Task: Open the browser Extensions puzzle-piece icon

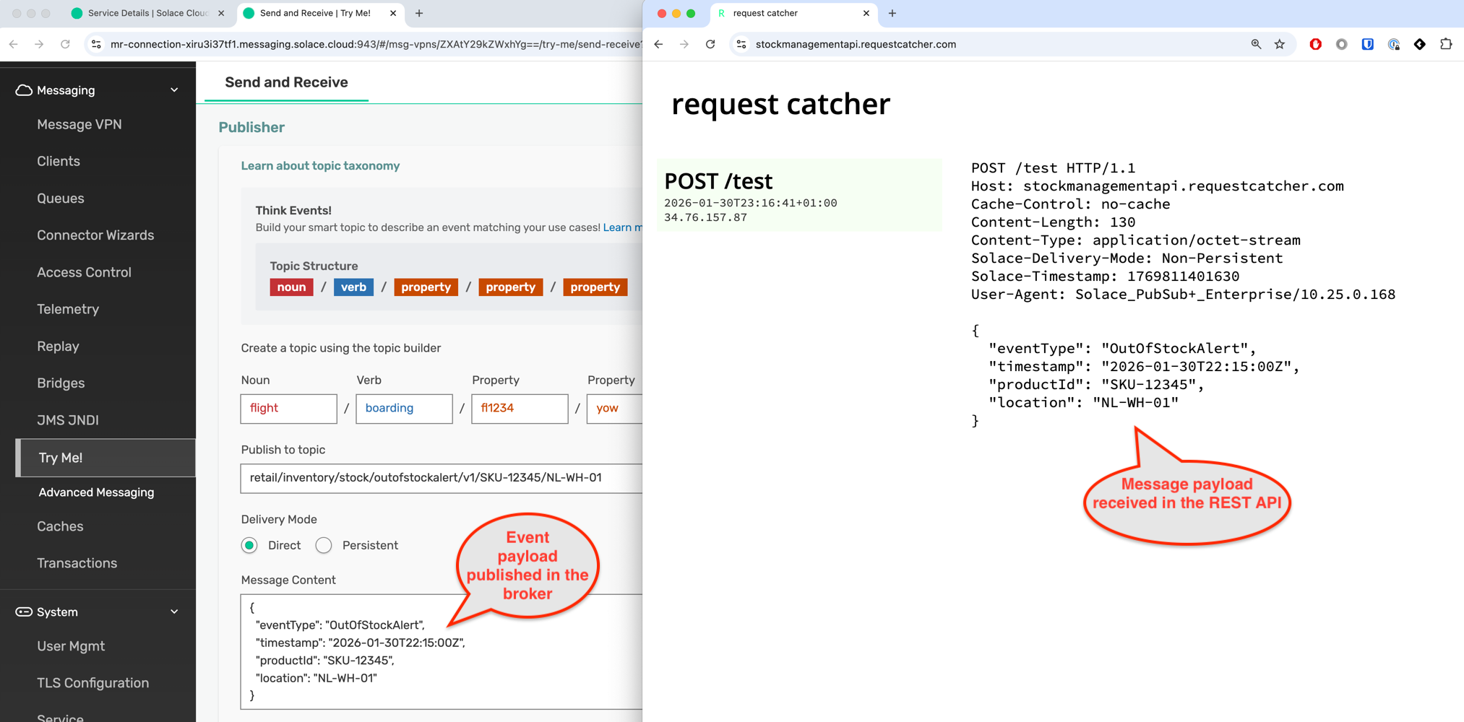Action: (x=1447, y=44)
